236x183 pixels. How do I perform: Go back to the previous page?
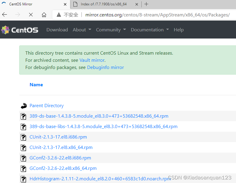[5, 15]
